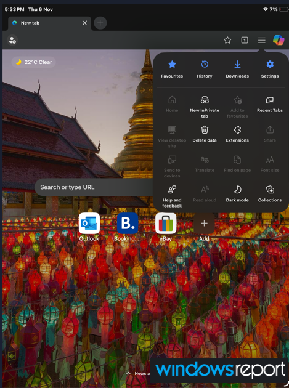
Task: Select the Home menu option
Action: click(172, 104)
